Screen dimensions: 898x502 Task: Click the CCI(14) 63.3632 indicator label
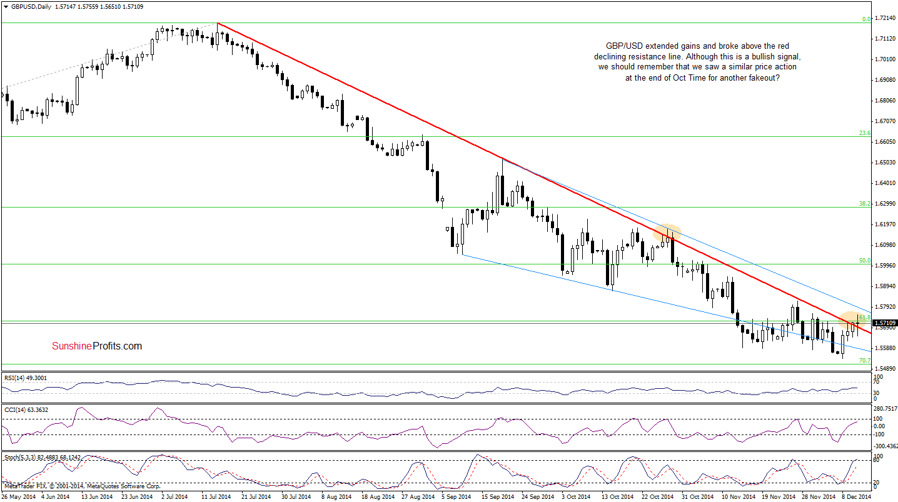pyautogui.click(x=25, y=409)
